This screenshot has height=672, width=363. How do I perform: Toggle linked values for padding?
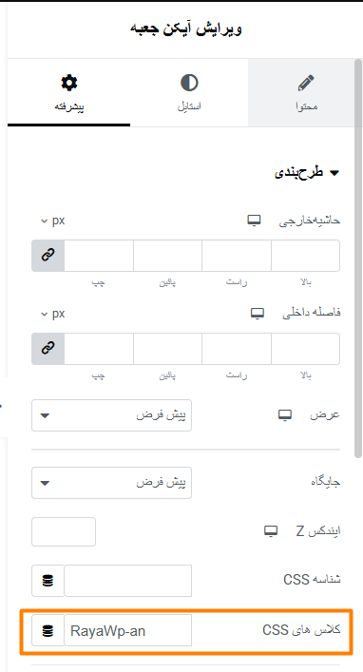(48, 349)
